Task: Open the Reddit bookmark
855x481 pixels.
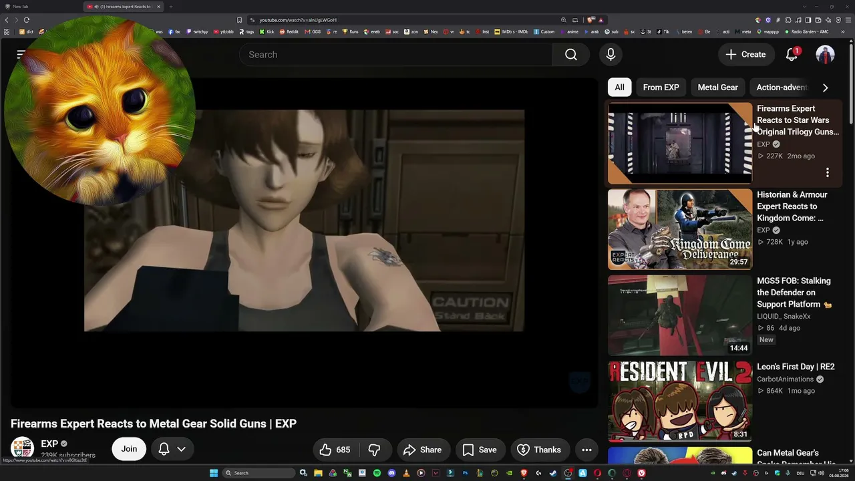Action: click(289, 31)
